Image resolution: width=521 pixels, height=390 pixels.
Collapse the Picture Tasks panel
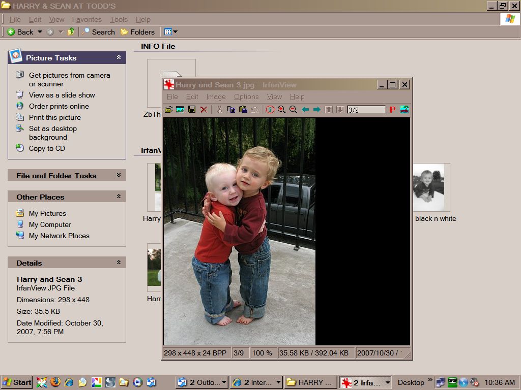point(119,57)
